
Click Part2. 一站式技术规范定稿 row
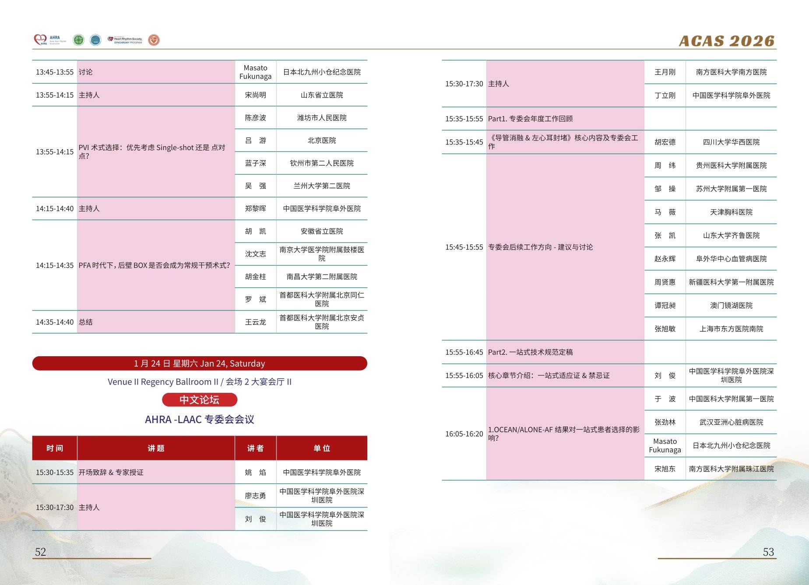pyautogui.click(x=609, y=352)
